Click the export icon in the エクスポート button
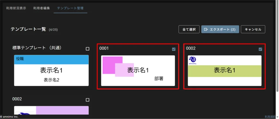279x119 pixels. point(206,29)
